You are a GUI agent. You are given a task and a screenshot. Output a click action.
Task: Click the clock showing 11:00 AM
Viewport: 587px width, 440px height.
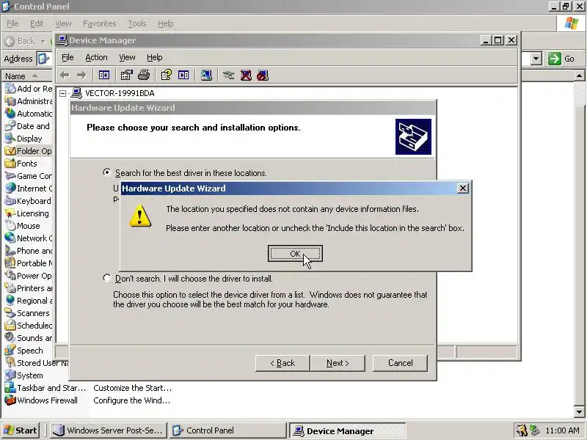(562, 430)
